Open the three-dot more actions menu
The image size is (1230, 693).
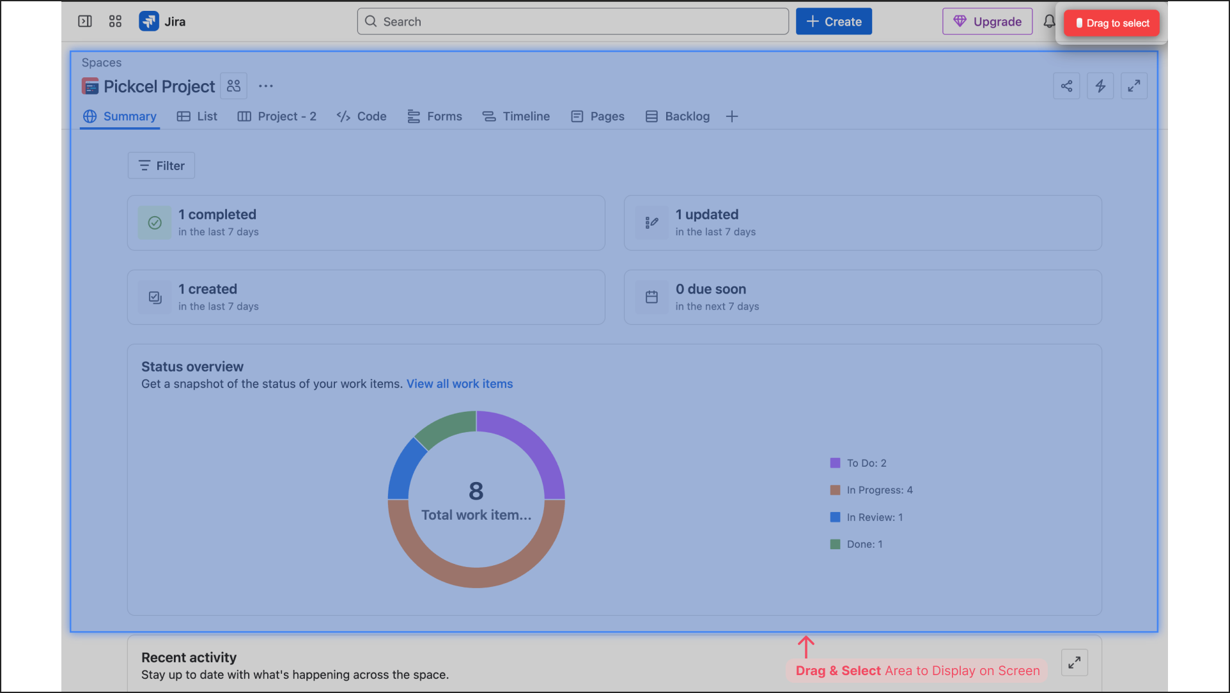click(266, 86)
